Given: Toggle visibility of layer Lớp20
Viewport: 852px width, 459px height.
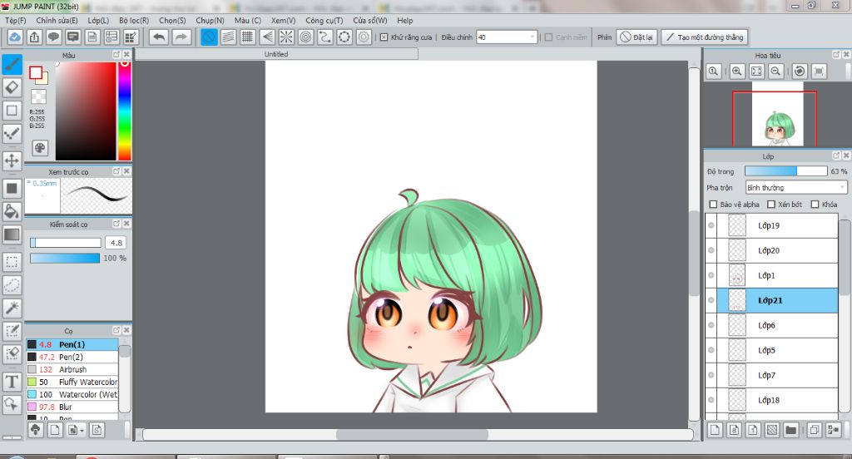Looking at the screenshot, I should pyautogui.click(x=711, y=249).
